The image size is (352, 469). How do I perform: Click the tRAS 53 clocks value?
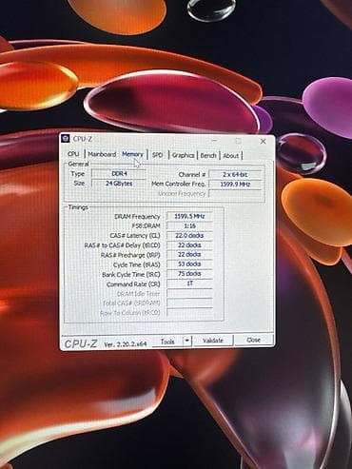coord(189,264)
